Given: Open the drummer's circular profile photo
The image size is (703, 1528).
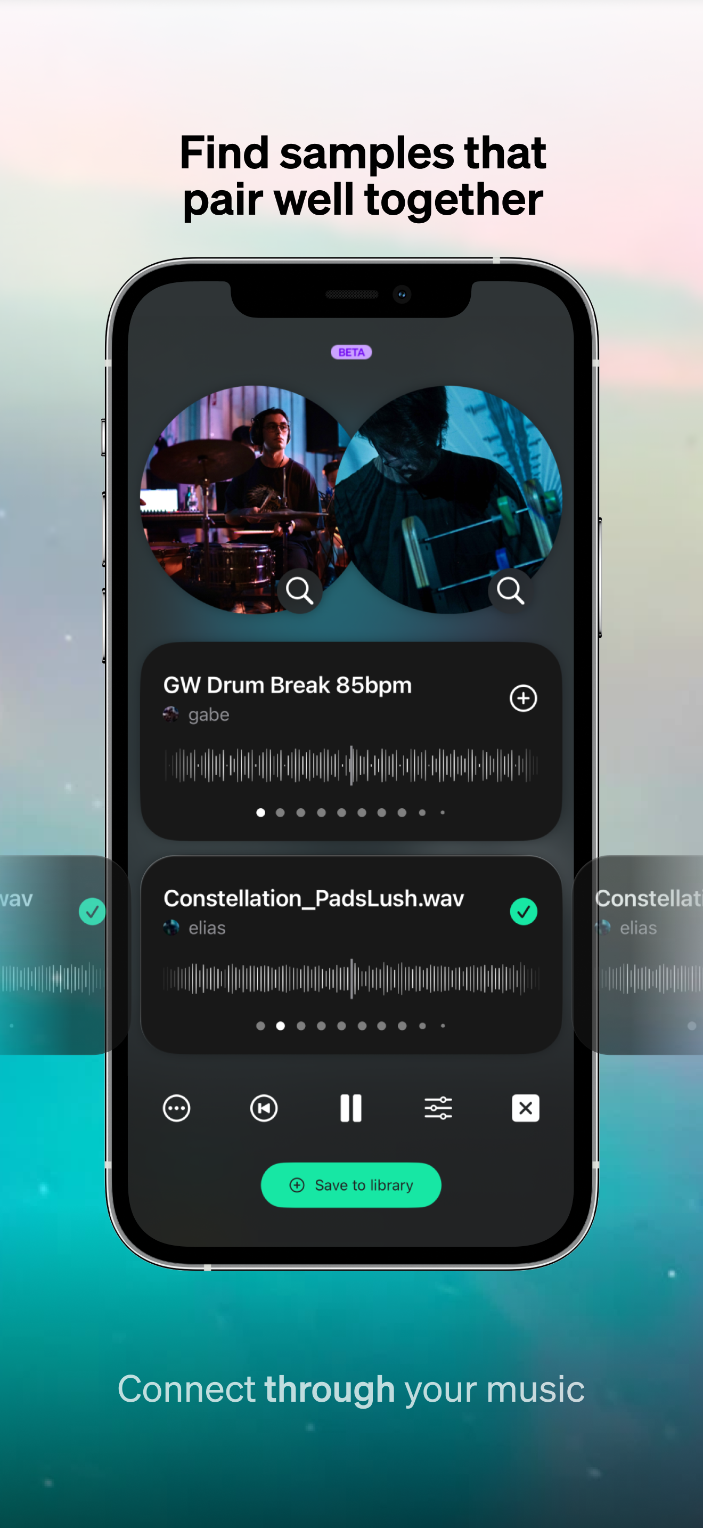Looking at the screenshot, I should coord(249,499).
